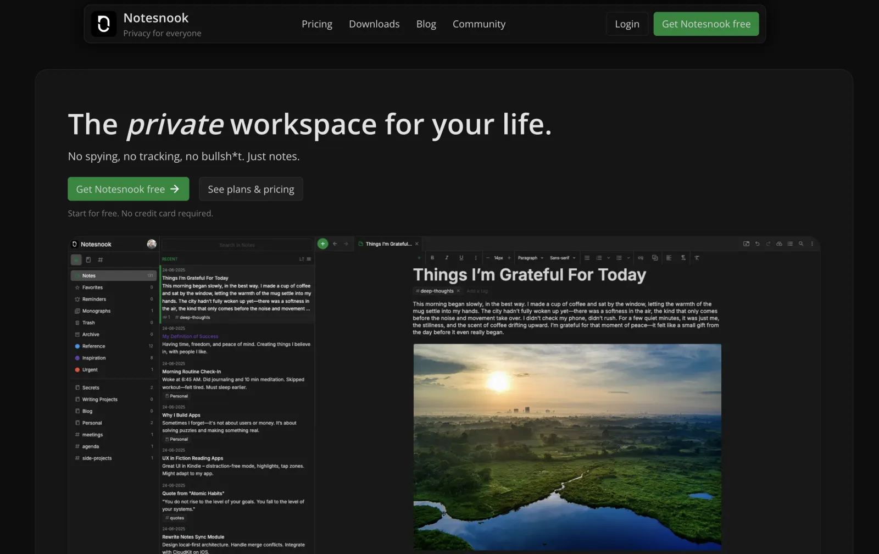Open the Secrets notebook
Image resolution: width=879 pixels, height=554 pixels.
point(114,387)
